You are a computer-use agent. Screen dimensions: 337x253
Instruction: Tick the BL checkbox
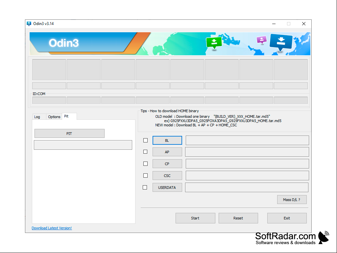point(146,140)
